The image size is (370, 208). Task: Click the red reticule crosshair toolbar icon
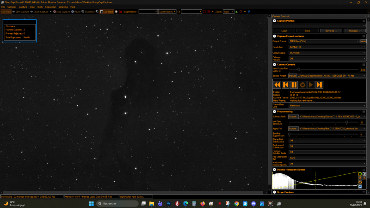[209, 12]
